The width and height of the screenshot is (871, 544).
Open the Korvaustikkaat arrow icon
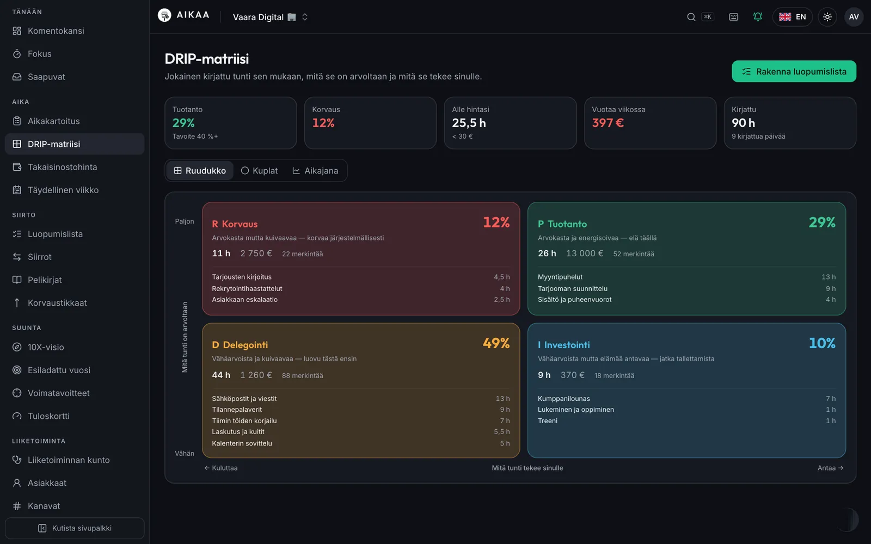pos(17,303)
